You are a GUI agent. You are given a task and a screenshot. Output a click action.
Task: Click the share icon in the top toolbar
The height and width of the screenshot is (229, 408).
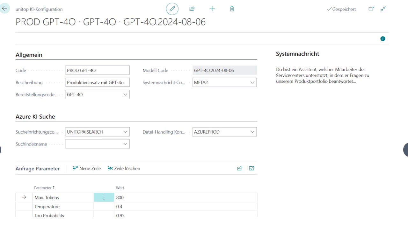click(192, 9)
